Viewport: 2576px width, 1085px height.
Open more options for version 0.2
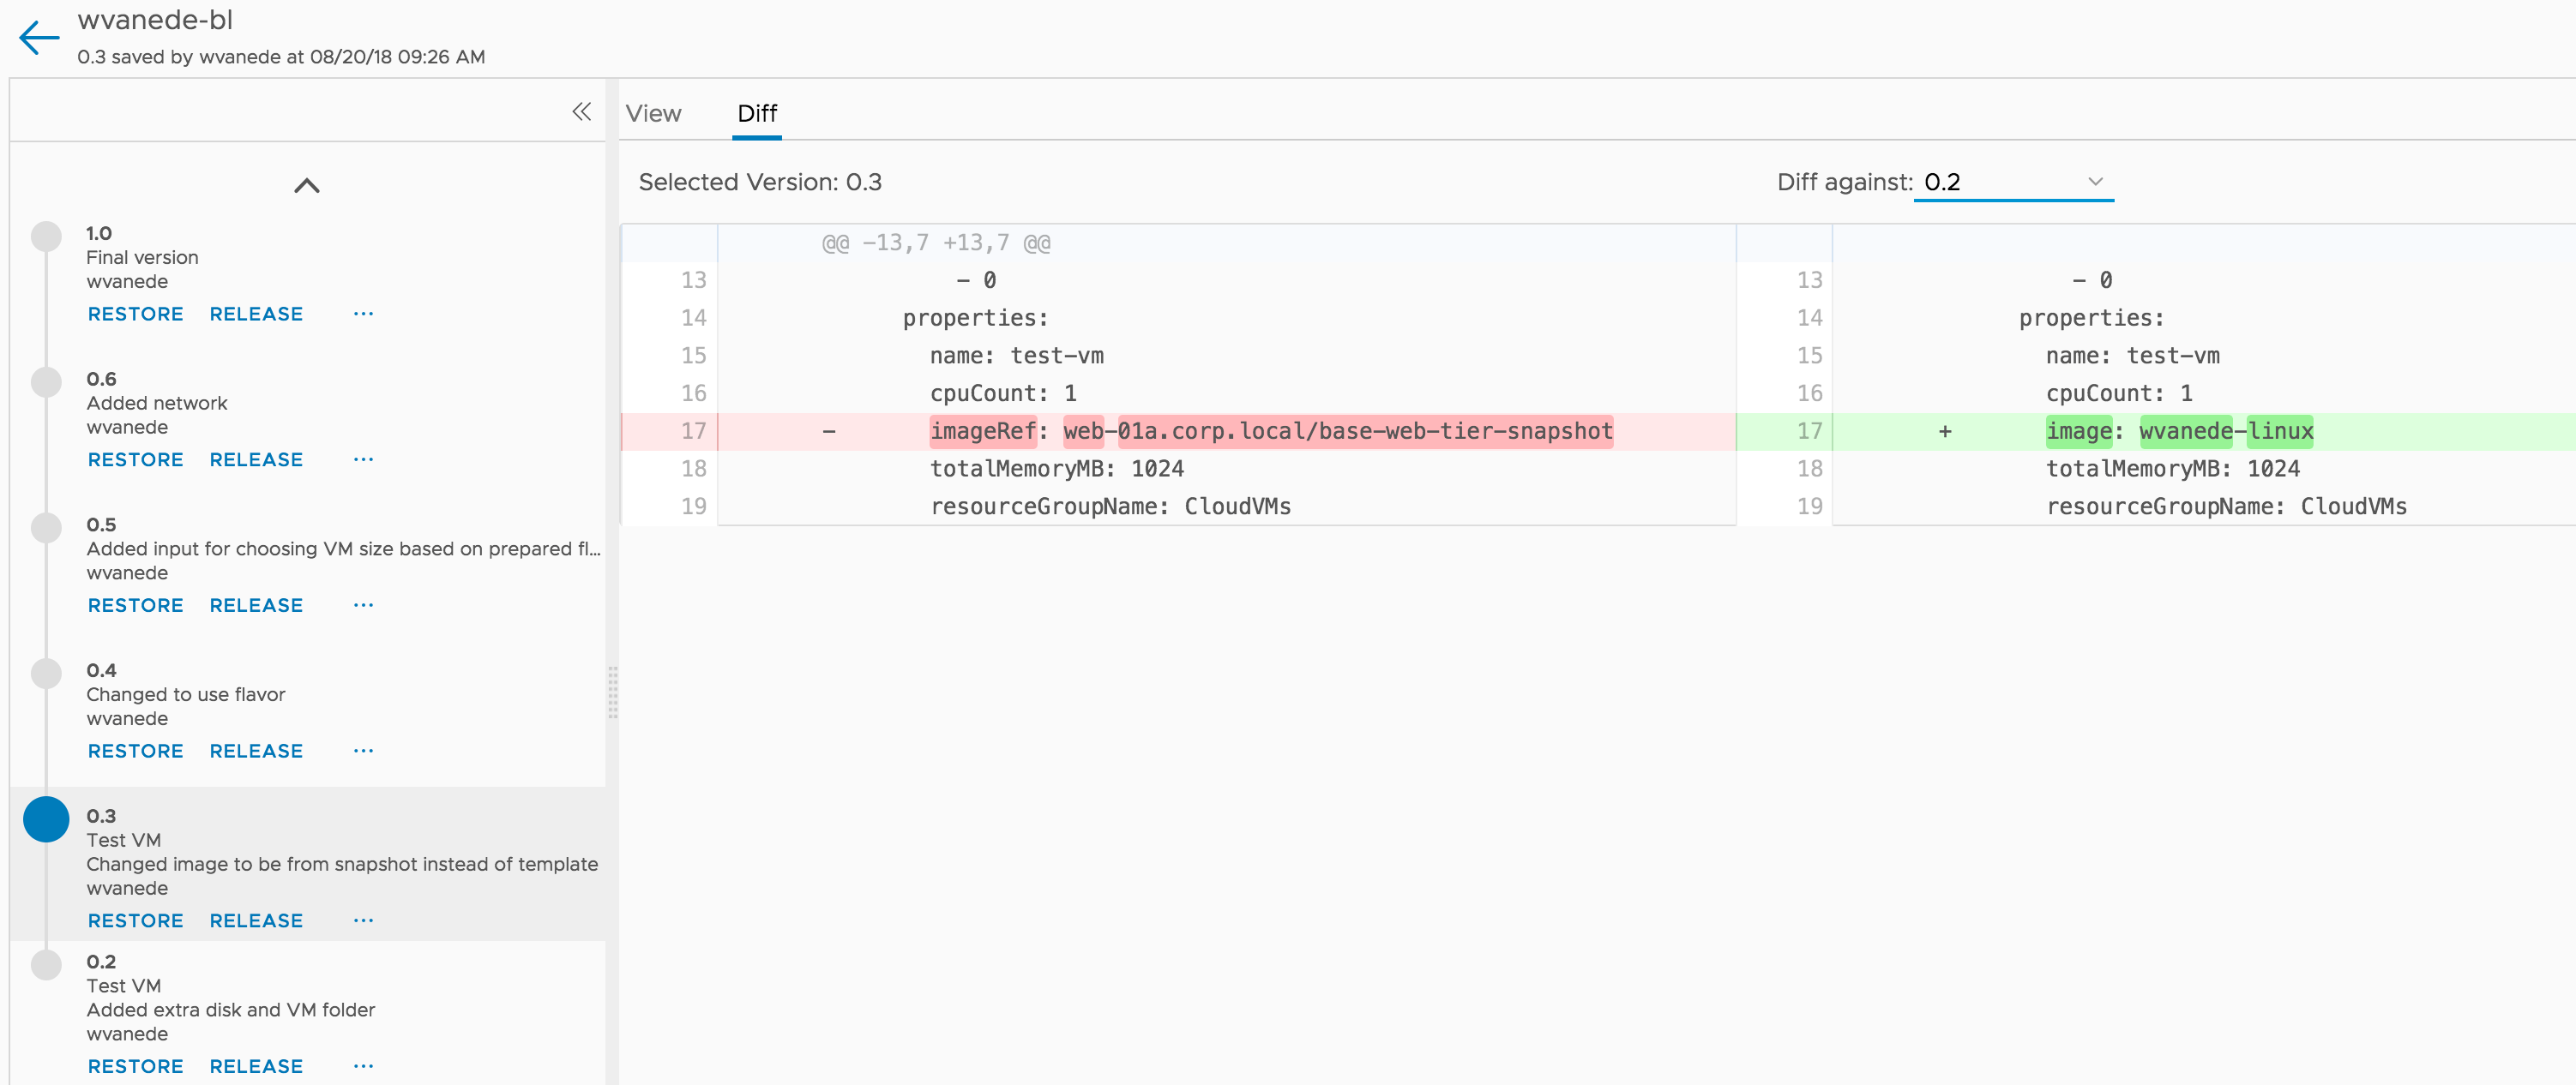click(x=363, y=1066)
